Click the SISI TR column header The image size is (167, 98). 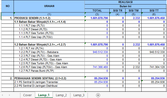tap(117, 10)
